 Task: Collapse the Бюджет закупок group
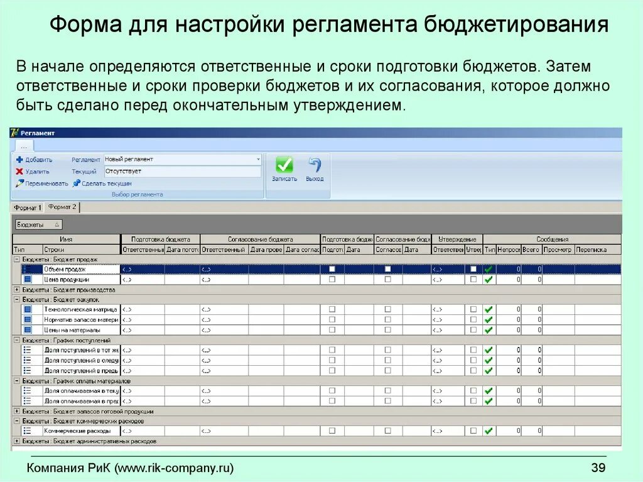click(x=17, y=299)
